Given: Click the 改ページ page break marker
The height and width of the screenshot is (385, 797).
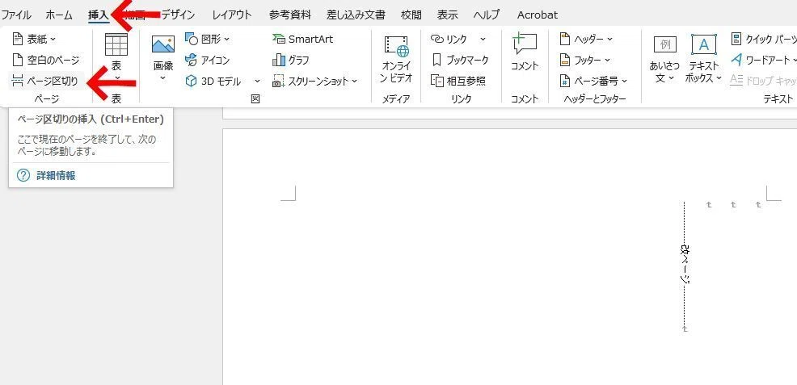Looking at the screenshot, I should 685,264.
